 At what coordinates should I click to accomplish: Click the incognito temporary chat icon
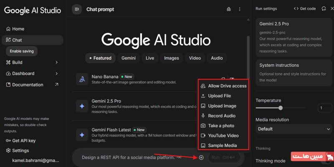pyautogui.click(x=228, y=9)
